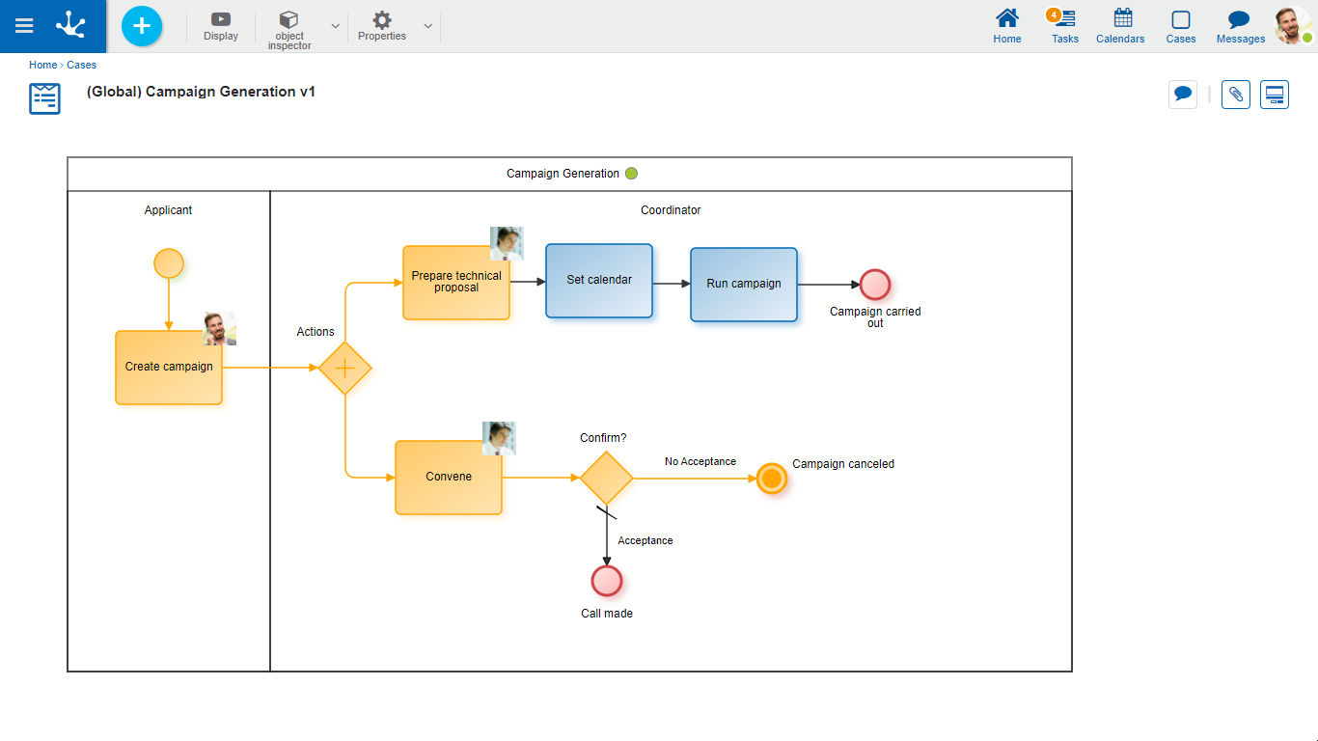Expand the object inspector dropdown arrow
This screenshot has width=1318, height=741.
335,26
